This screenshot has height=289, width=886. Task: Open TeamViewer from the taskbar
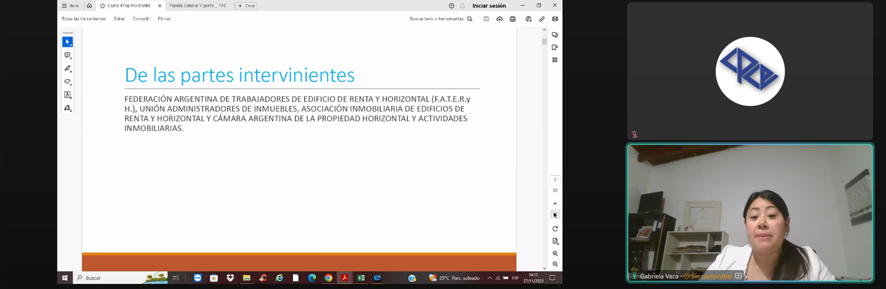[197, 278]
